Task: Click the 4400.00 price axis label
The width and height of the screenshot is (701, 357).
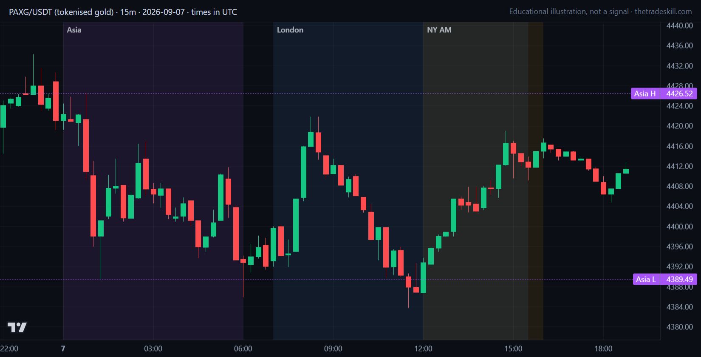Action: coord(680,227)
